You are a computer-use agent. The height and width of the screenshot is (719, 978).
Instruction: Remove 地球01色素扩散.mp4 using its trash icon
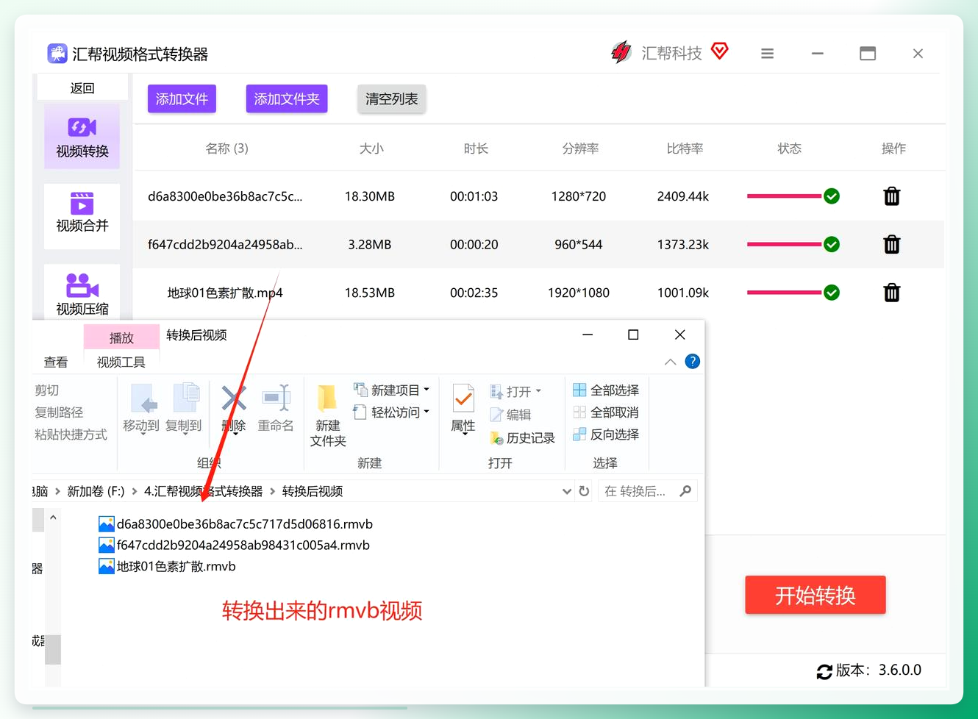pyautogui.click(x=891, y=293)
